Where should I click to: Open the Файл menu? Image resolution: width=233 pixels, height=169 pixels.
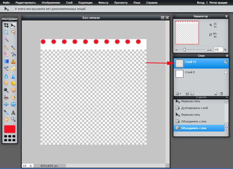[x=6, y=3]
